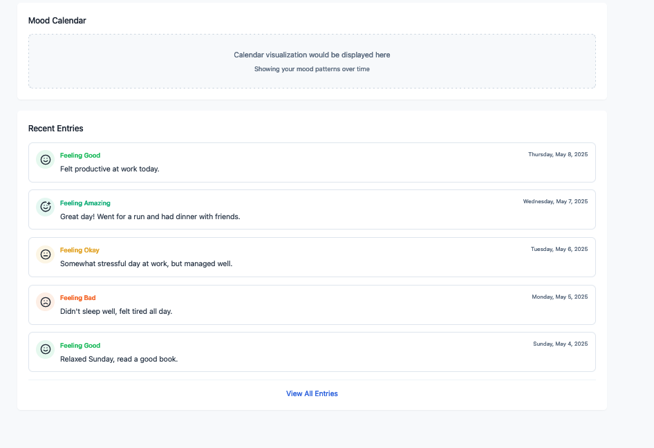This screenshot has width=654, height=448.
Task: Select the calendar visualization placeholder area
Action: (312, 61)
